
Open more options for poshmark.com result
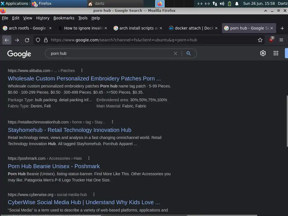pyautogui.click(x=89, y=158)
